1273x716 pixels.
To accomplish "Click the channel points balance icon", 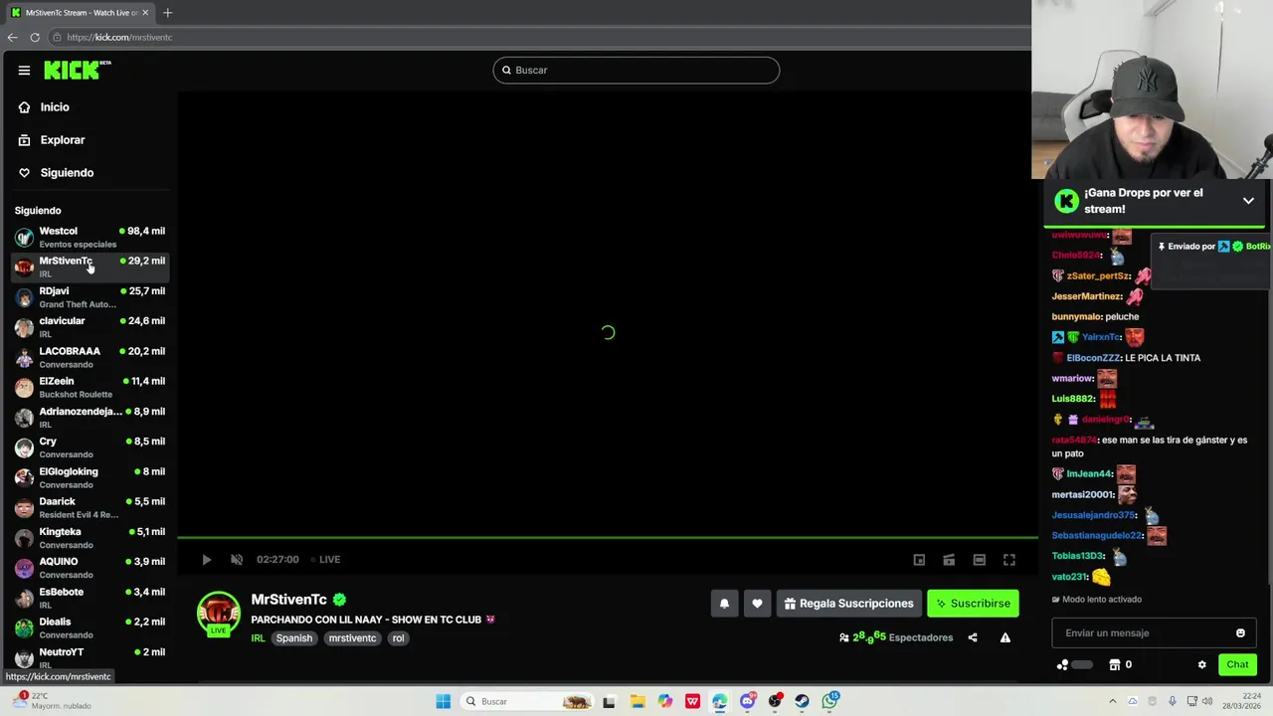I will 1062,664.
